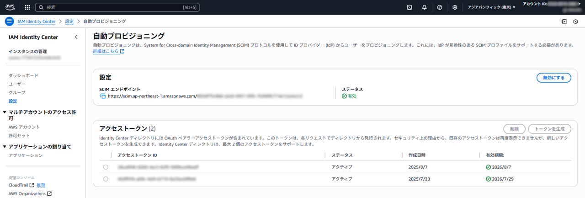
Task: Open the services grid menu icon
Action: (27, 7)
